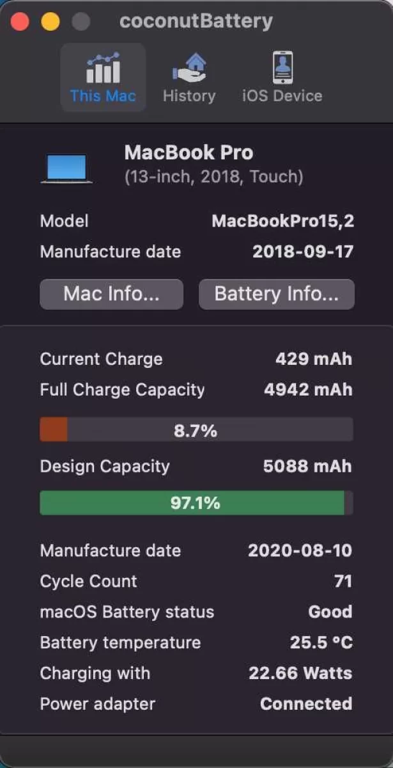This screenshot has height=768, width=393.
Task: Open the History tab icon
Action: click(189, 67)
